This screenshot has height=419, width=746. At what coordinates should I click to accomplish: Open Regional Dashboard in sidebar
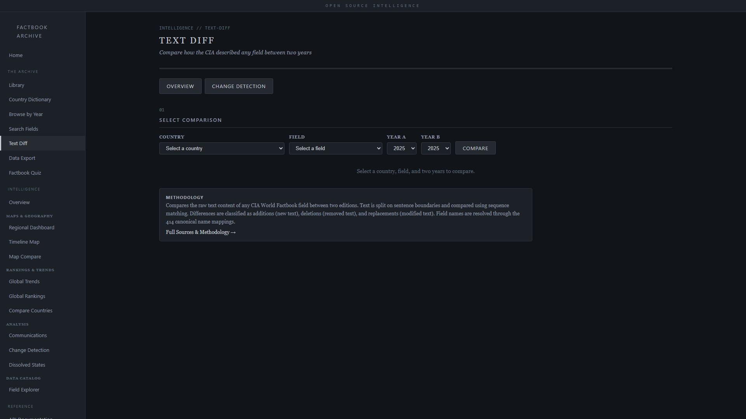(x=31, y=228)
